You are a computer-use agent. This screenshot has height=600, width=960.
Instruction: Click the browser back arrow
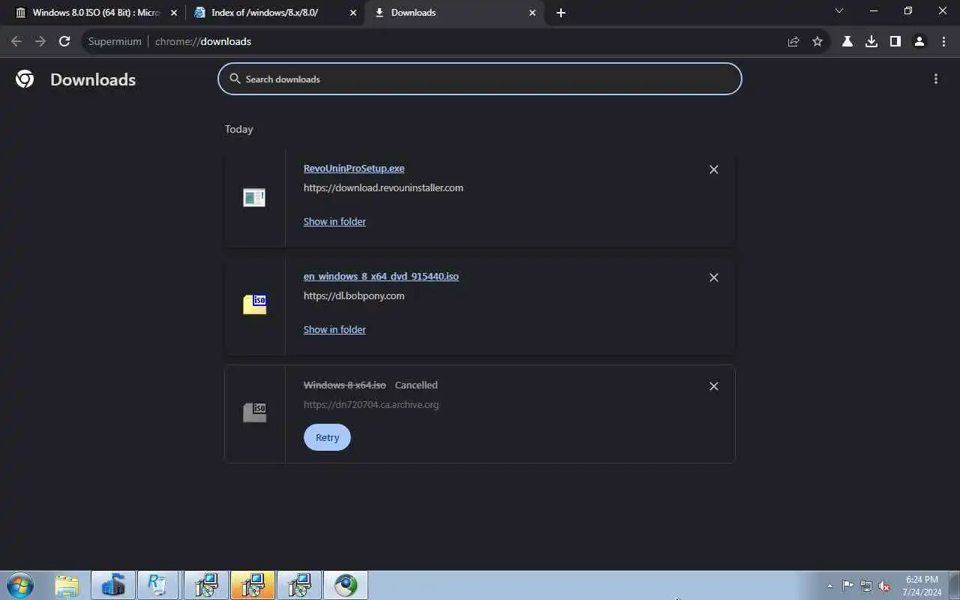(16, 41)
